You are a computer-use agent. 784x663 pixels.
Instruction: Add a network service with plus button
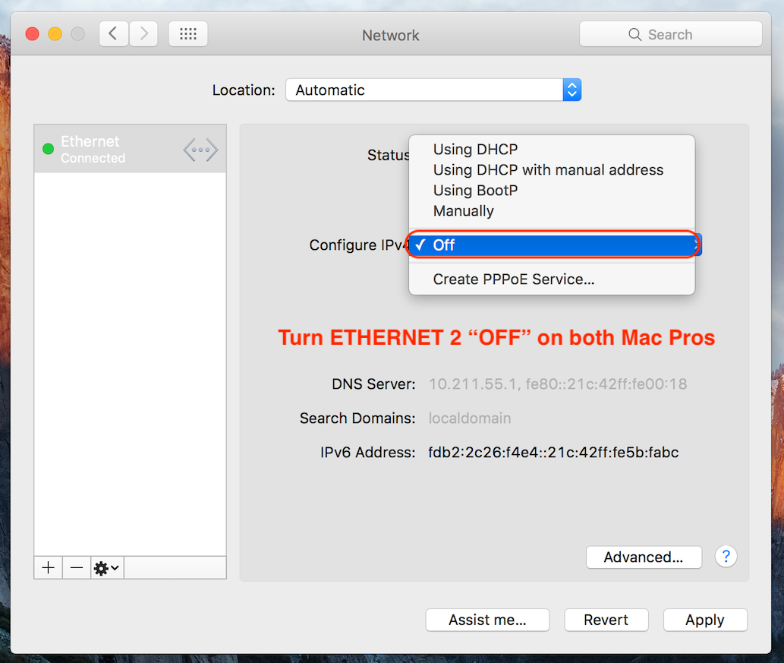coord(48,567)
